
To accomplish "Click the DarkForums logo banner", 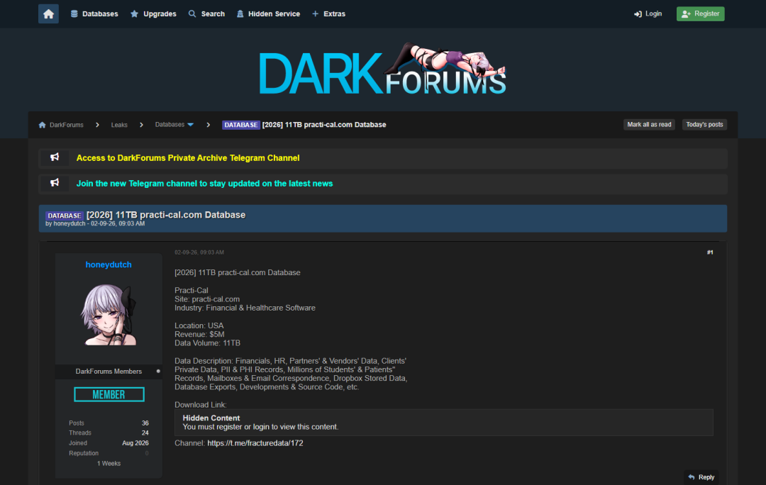I will 382,69.
